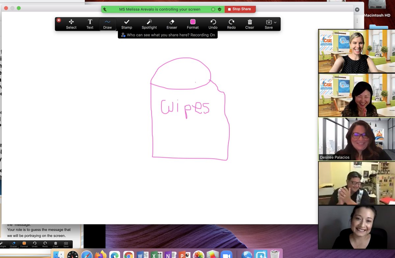Open OneNote in the Dock
Screen dimensions: 395x258
[171, 255]
